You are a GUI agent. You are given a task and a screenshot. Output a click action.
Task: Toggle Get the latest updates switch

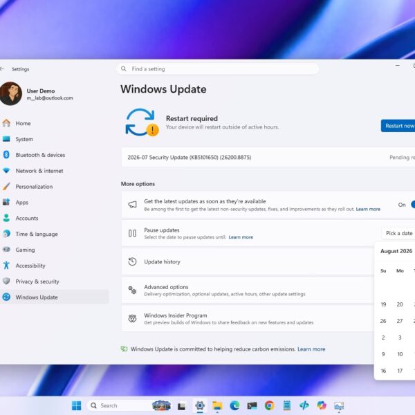[413, 205]
